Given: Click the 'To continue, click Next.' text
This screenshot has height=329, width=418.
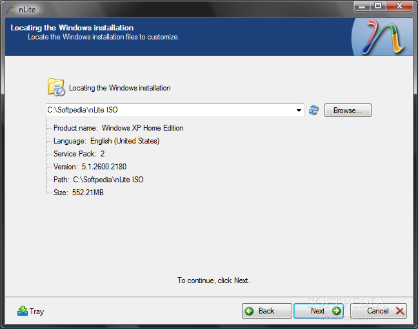Looking at the screenshot, I should click(214, 281).
